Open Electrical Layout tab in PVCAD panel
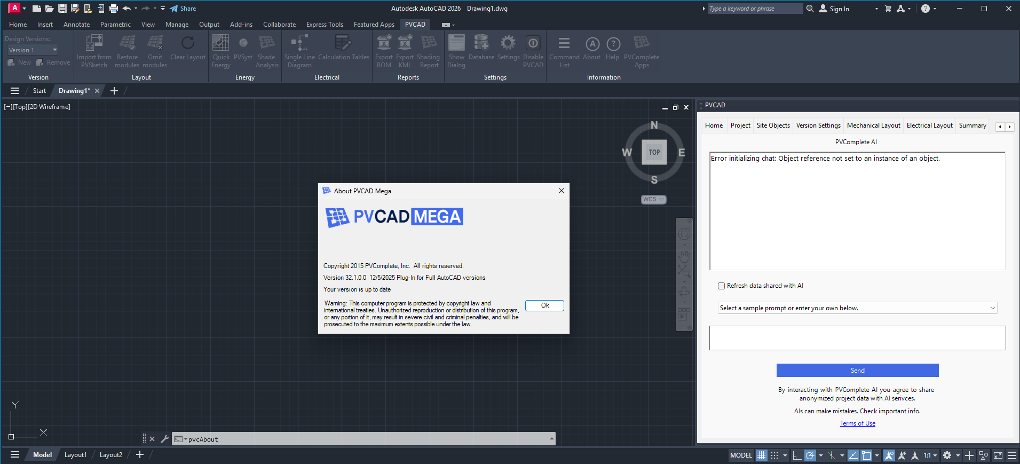 (x=929, y=125)
